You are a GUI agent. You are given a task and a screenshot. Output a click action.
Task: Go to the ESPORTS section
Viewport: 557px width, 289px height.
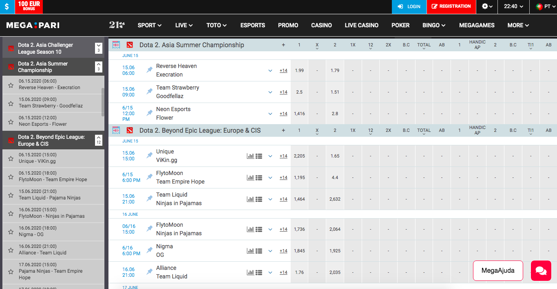[253, 25]
